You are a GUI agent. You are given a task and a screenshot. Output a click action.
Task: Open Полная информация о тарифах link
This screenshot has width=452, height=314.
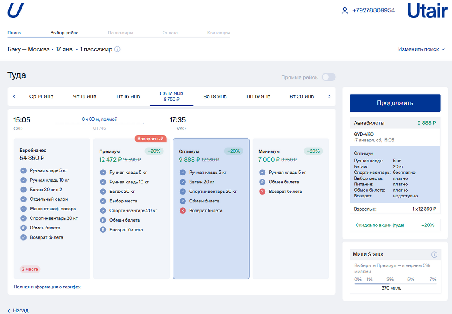[47, 287]
